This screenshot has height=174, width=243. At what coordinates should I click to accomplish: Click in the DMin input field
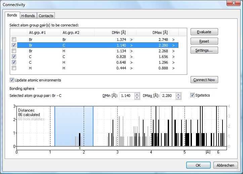coord(126,96)
